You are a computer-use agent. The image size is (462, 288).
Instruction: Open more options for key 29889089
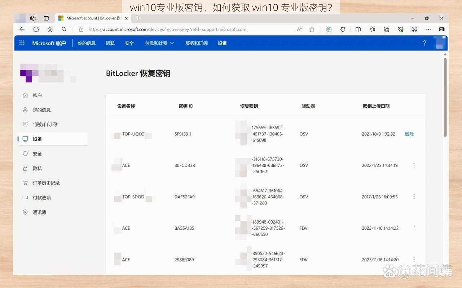pos(414,259)
